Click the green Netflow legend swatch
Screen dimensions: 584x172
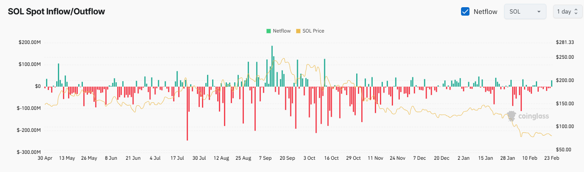click(268, 31)
